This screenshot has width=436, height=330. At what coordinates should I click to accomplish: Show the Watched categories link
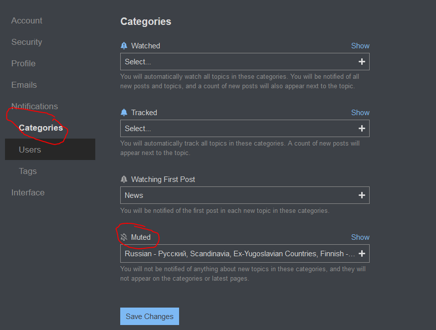click(360, 45)
